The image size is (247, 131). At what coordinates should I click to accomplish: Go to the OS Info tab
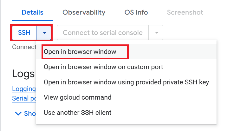pos(136,13)
